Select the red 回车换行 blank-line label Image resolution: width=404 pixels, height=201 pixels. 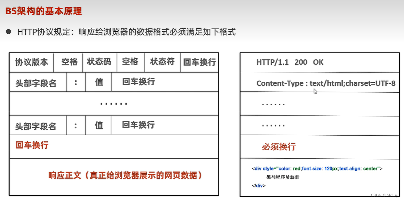coord(32,145)
